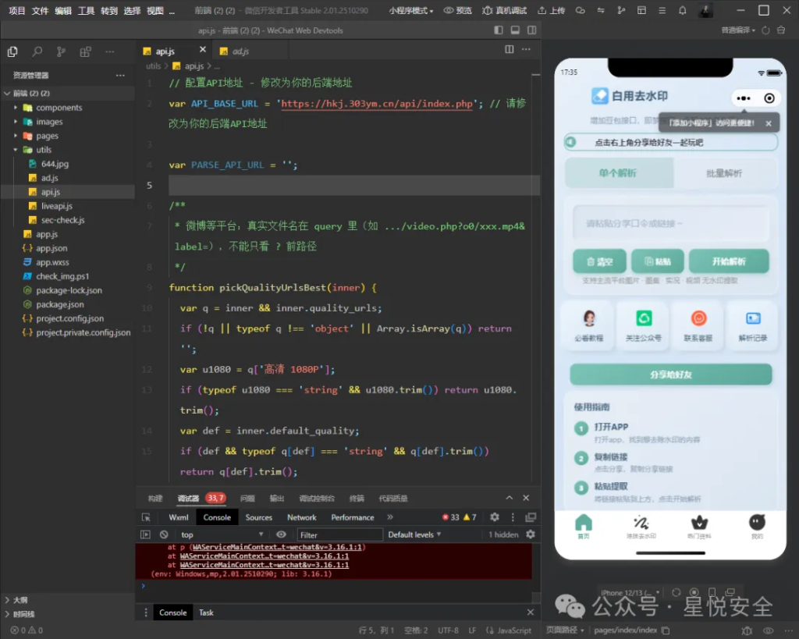Toggle the console sidebar panel icon
Screen dimensions: 799x639
(x=146, y=534)
